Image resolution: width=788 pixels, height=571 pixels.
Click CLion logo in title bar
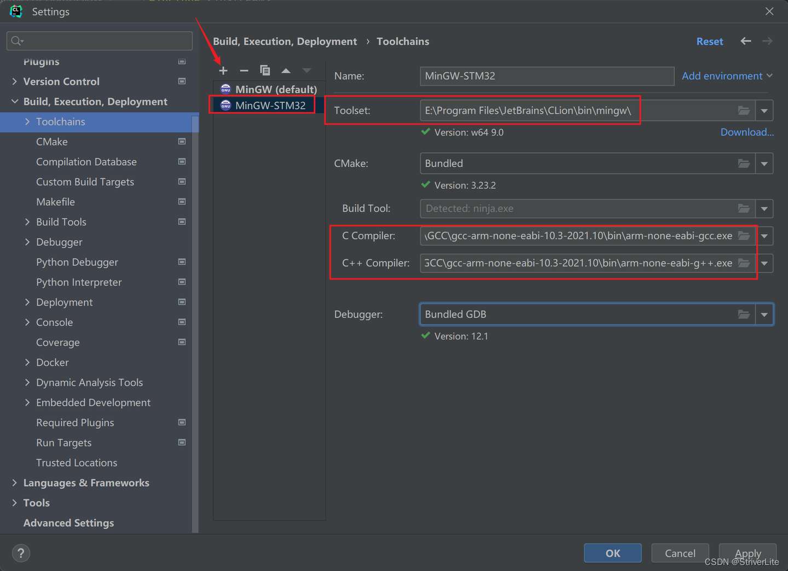16,11
